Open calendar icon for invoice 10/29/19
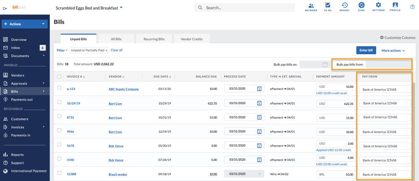This screenshot has width=419, height=181. pyautogui.click(x=259, y=103)
